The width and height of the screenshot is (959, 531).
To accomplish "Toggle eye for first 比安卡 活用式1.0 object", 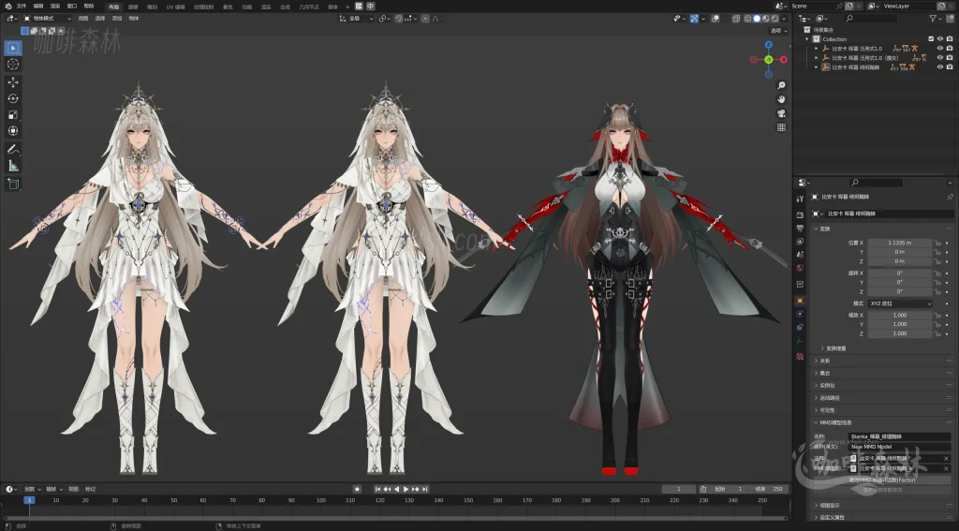I will click(940, 49).
